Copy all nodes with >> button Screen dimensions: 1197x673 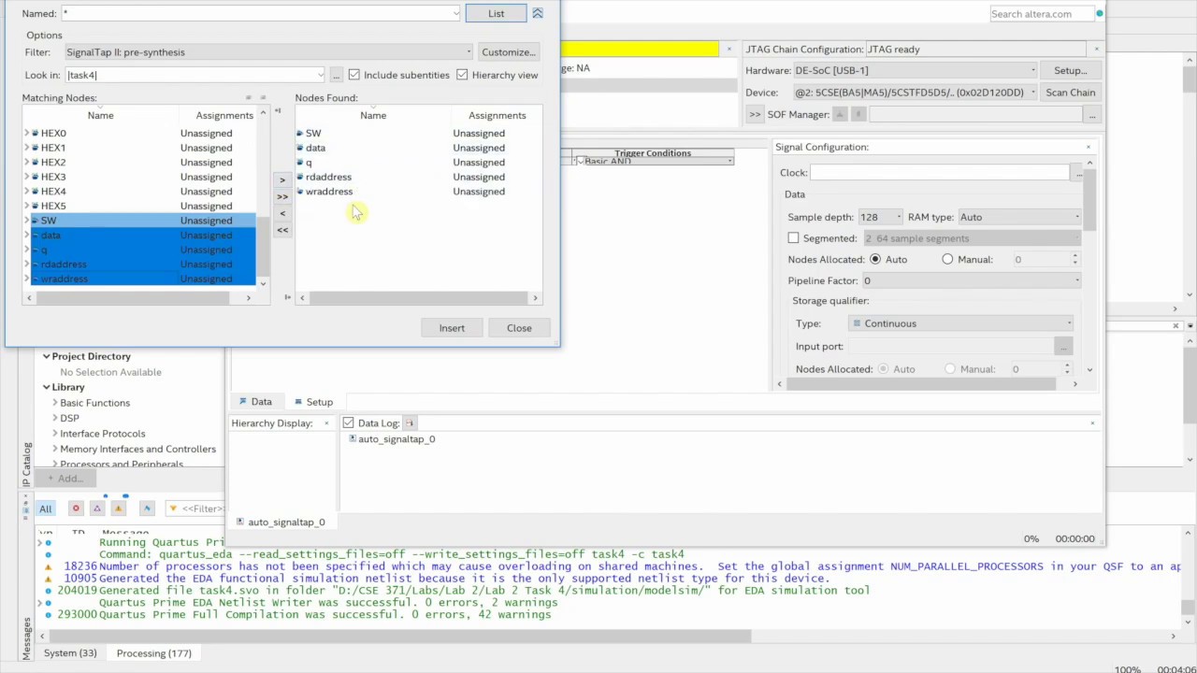point(282,196)
